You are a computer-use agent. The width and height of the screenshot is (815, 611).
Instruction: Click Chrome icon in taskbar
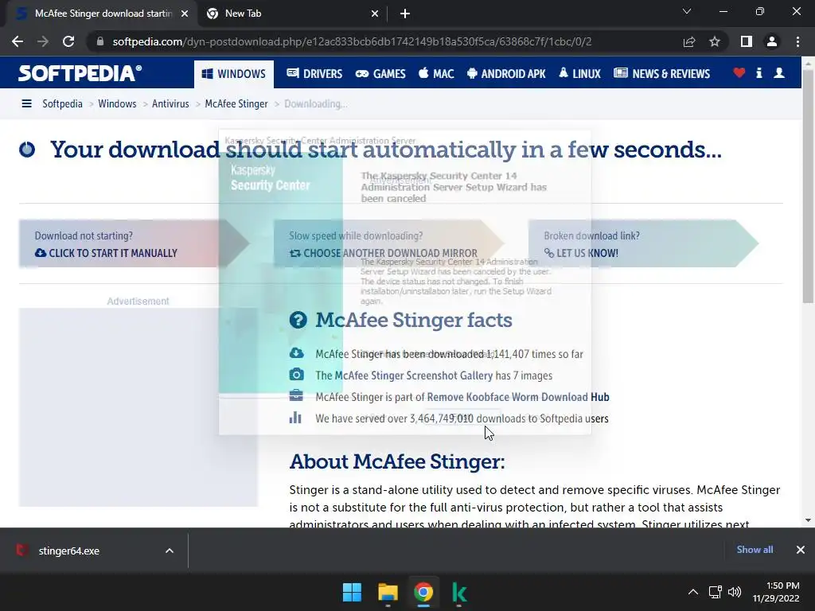[x=423, y=592]
